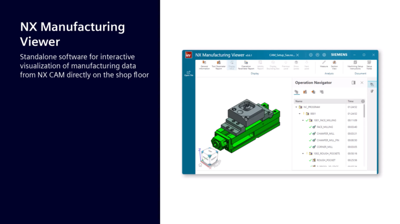Image resolution: width=400 pixels, height=224 pixels.
Task: Toggle Operation Navigator panel docking
Action: coord(354,83)
